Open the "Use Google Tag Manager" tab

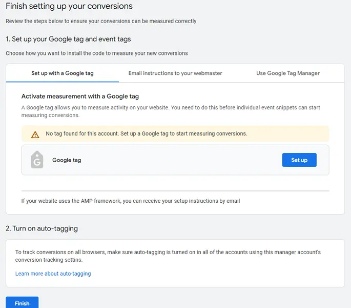[288, 73]
